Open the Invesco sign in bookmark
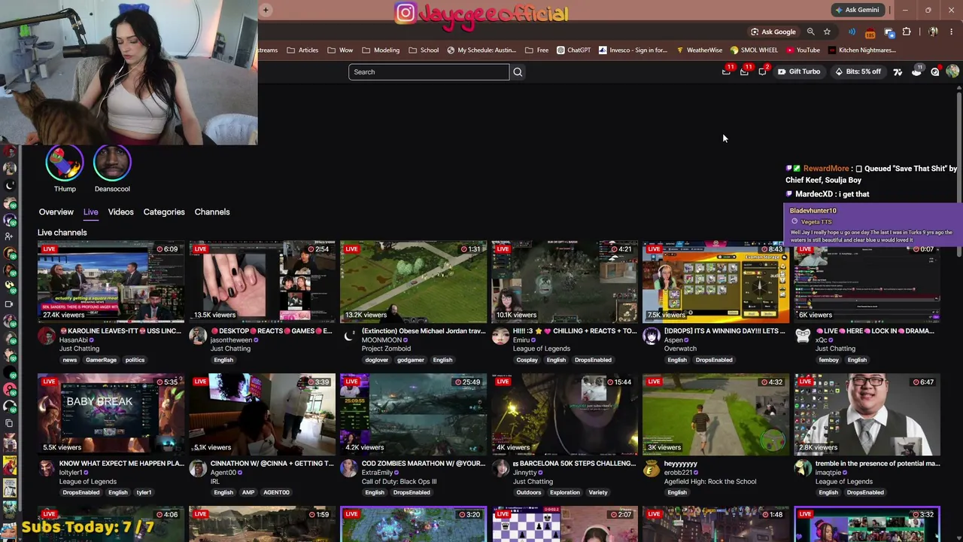 [x=633, y=50]
